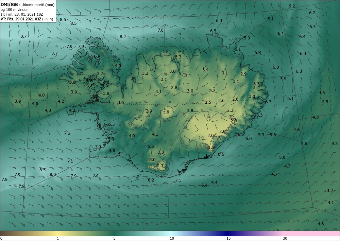Click the 10 label on the color scale
340x241 pixels.
tap(172, 238)
